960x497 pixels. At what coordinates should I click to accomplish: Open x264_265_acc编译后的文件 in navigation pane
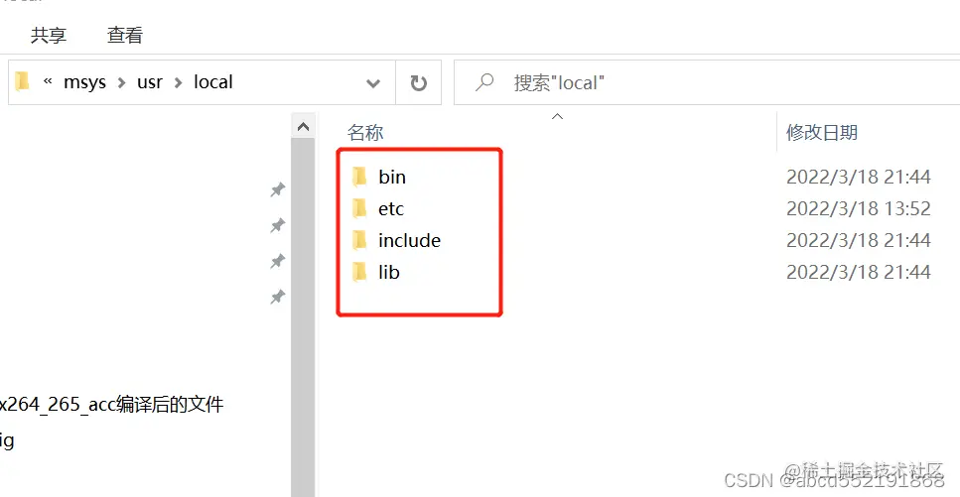111,405
